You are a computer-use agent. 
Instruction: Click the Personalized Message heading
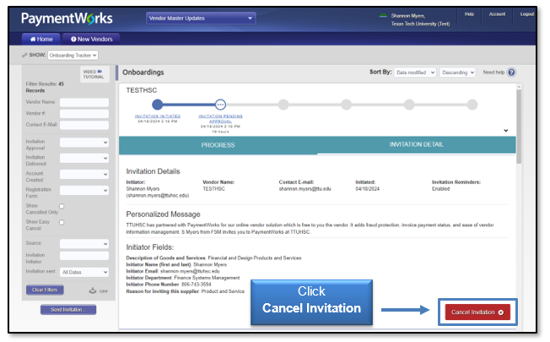pos(163,214)
